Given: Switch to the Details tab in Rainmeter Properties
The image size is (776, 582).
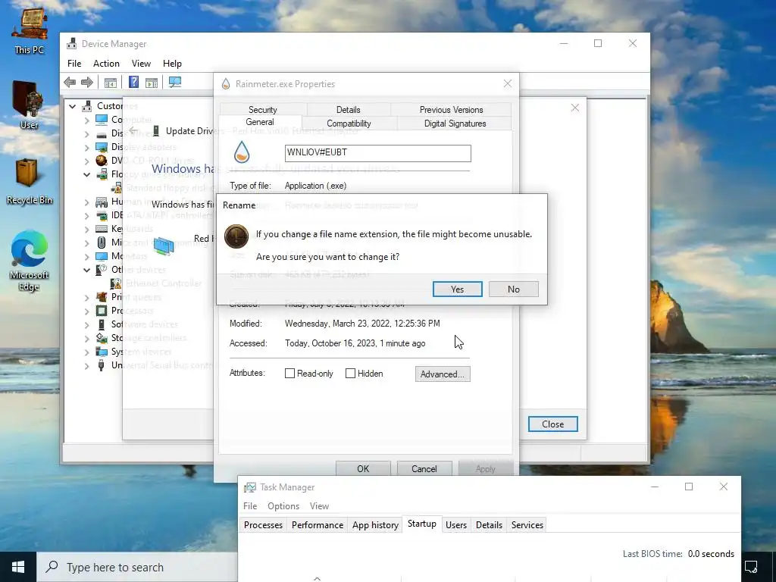Looking at the screenshot, I should (x=349, y=109).
